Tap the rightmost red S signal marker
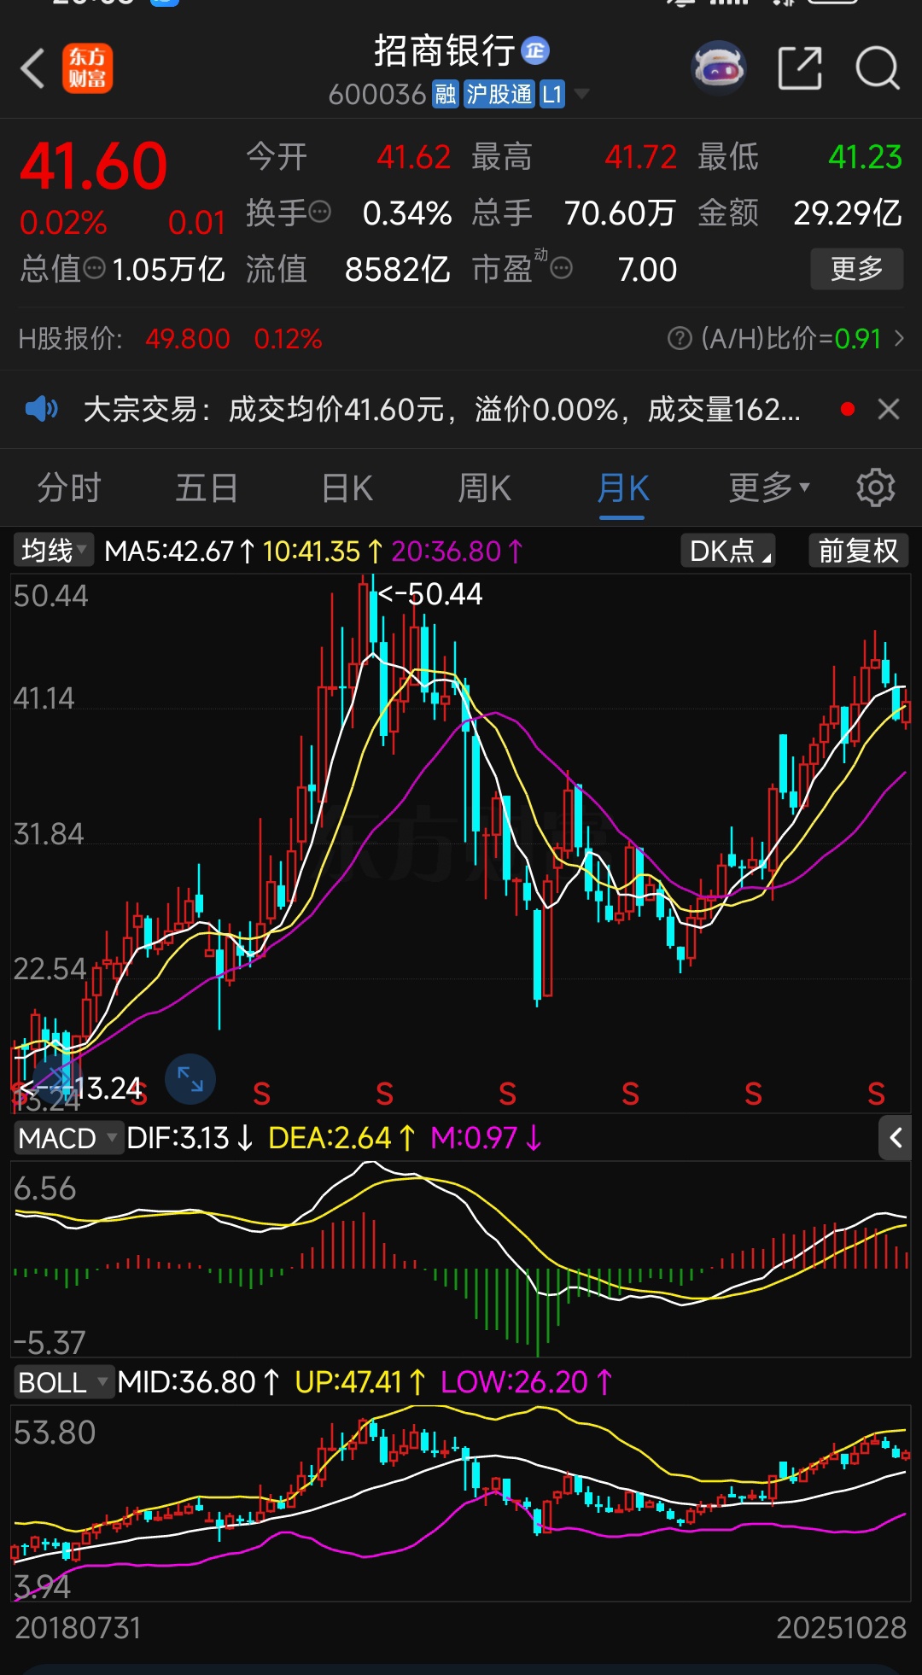922x1675 pixels. pyautogui.click(x=876, y=1094)
